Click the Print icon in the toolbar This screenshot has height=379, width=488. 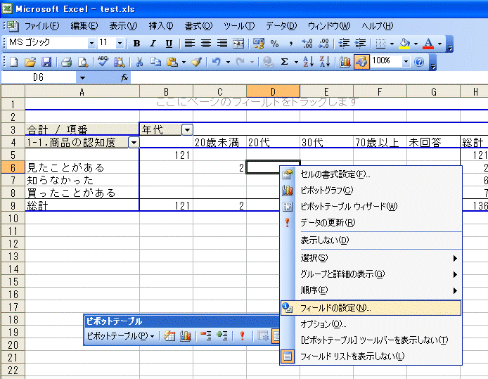tap(66, 62)
